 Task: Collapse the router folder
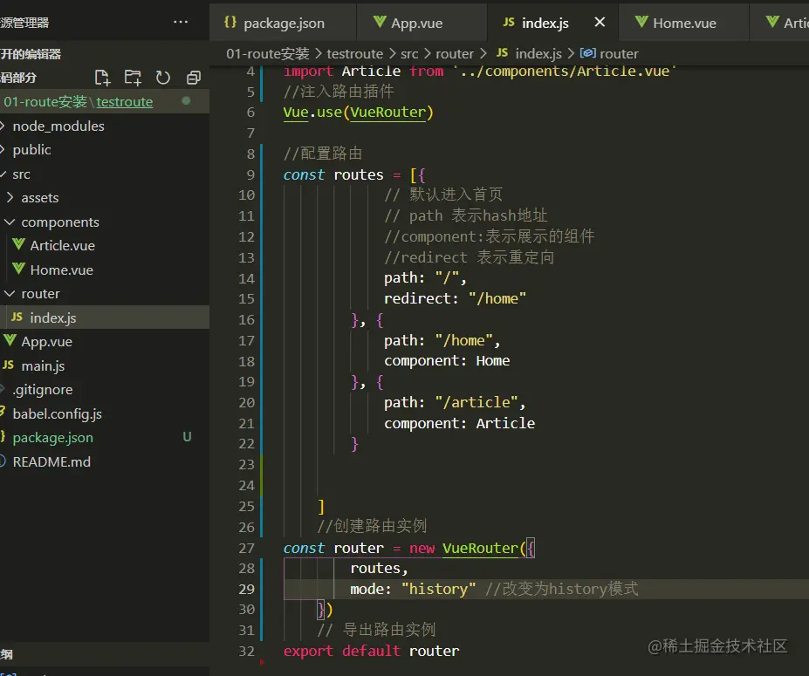[x=40, y=294]
